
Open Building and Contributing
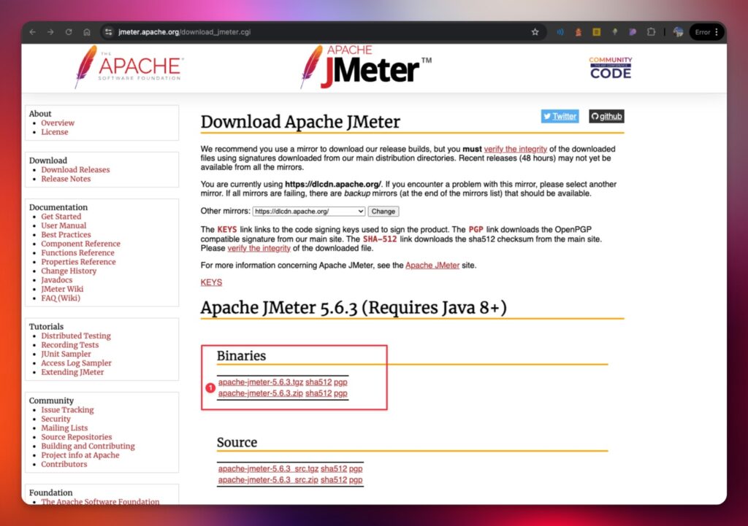point(88,446)
